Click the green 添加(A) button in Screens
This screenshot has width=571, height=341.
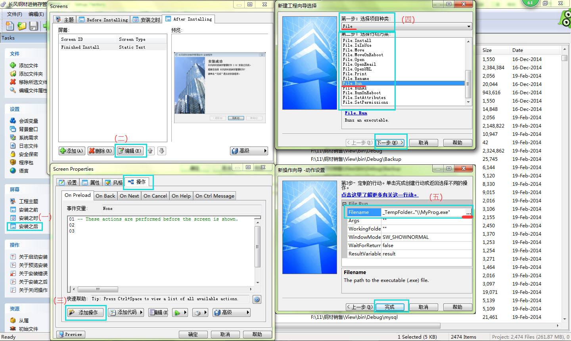coord(71,150)
